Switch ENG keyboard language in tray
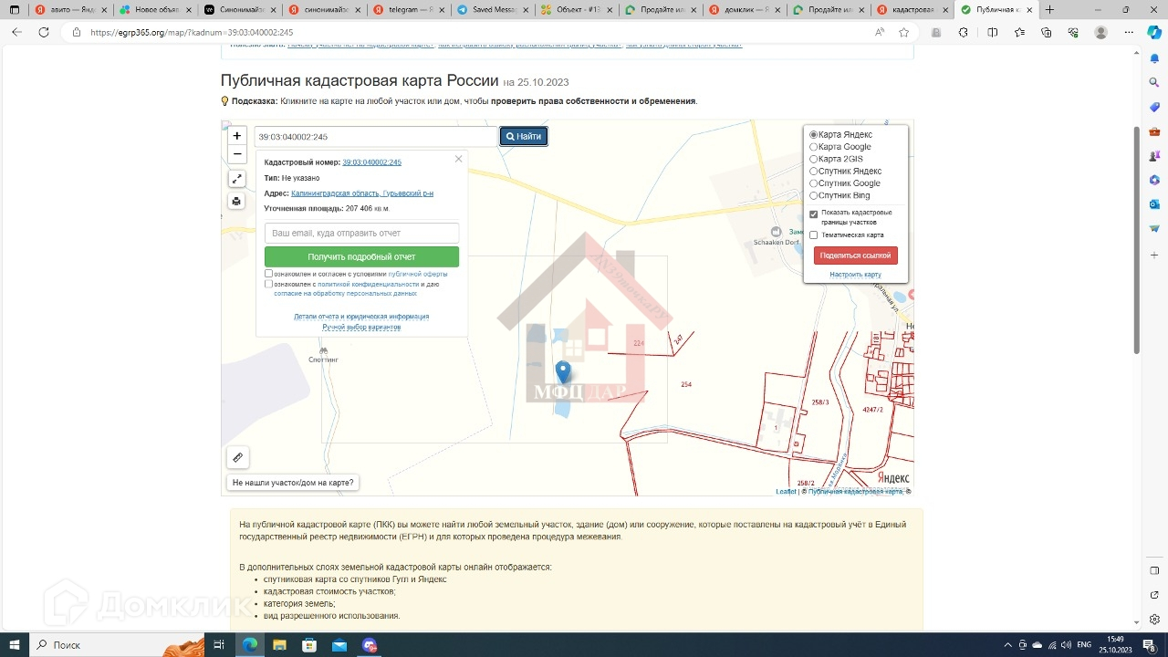 tap(1084, 645)
